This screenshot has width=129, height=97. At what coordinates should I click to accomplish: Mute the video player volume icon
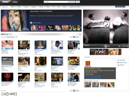pos(119,46)
